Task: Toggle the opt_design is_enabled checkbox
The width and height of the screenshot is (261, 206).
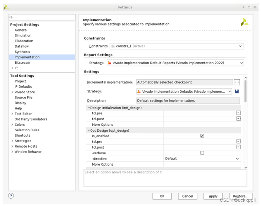Action: (202, 136)
